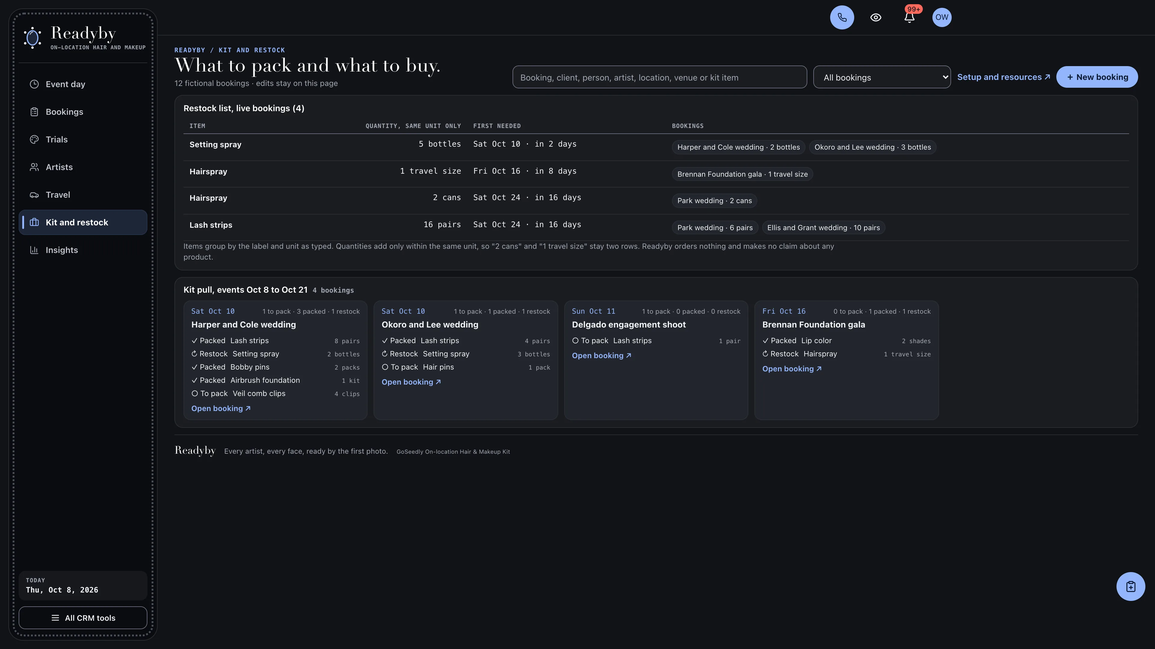Click Brennan Foundation gala 1 travel size chip
The width and height of the screenshot is (1155, 649).
pos(743,174)
